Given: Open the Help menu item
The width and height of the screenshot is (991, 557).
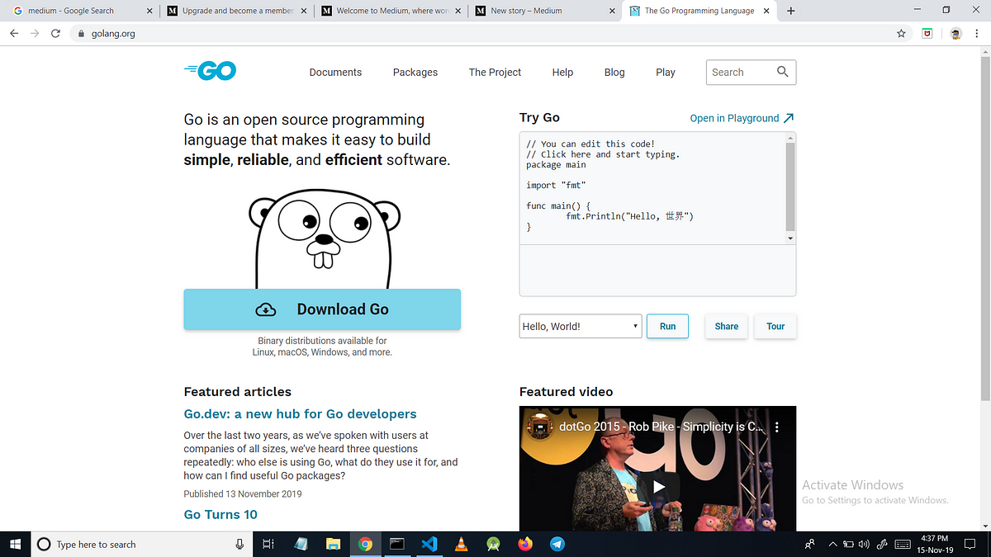Looking at the screenshot, I should 562,72.
